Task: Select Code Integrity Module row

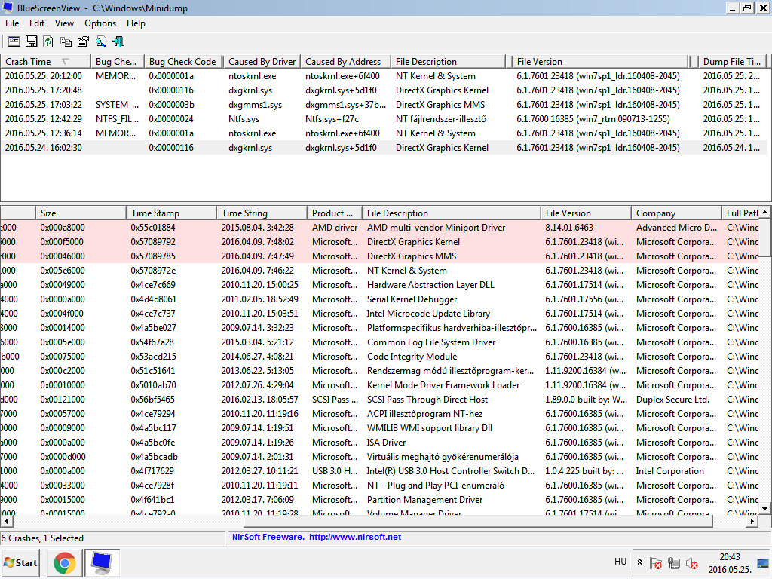Action: pos(380,356)
